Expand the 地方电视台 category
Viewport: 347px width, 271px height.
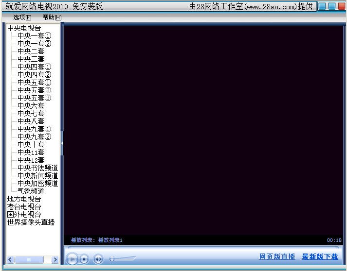pyautogui.click(x=24, y=199)
